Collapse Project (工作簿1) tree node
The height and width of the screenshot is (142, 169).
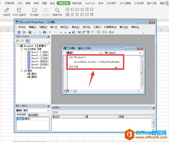click(18, 46)
